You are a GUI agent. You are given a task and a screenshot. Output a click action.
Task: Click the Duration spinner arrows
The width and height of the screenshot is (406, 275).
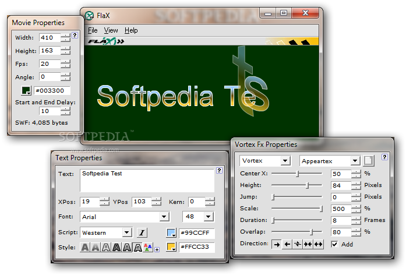(356, 220)
